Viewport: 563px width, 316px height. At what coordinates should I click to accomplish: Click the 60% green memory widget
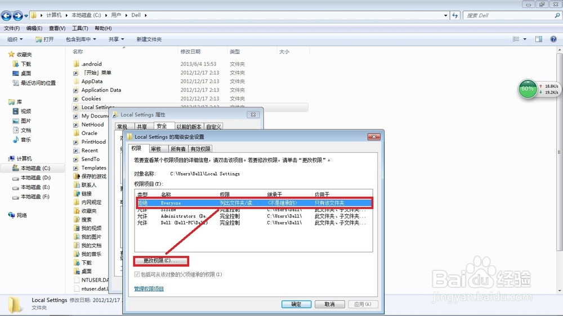tap(527, 89)
